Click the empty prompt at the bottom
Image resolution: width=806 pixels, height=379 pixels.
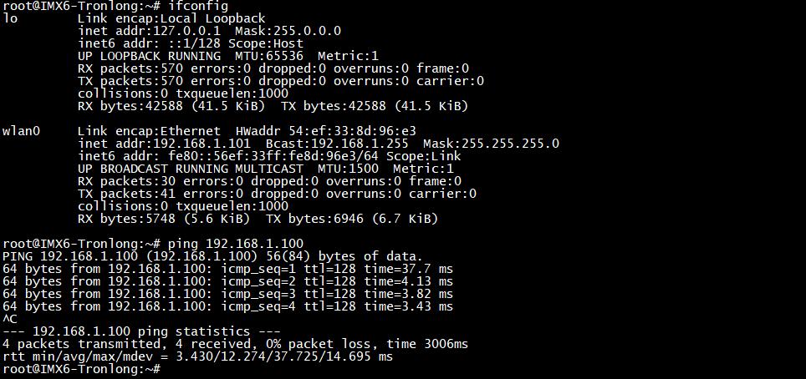point(82,369)
